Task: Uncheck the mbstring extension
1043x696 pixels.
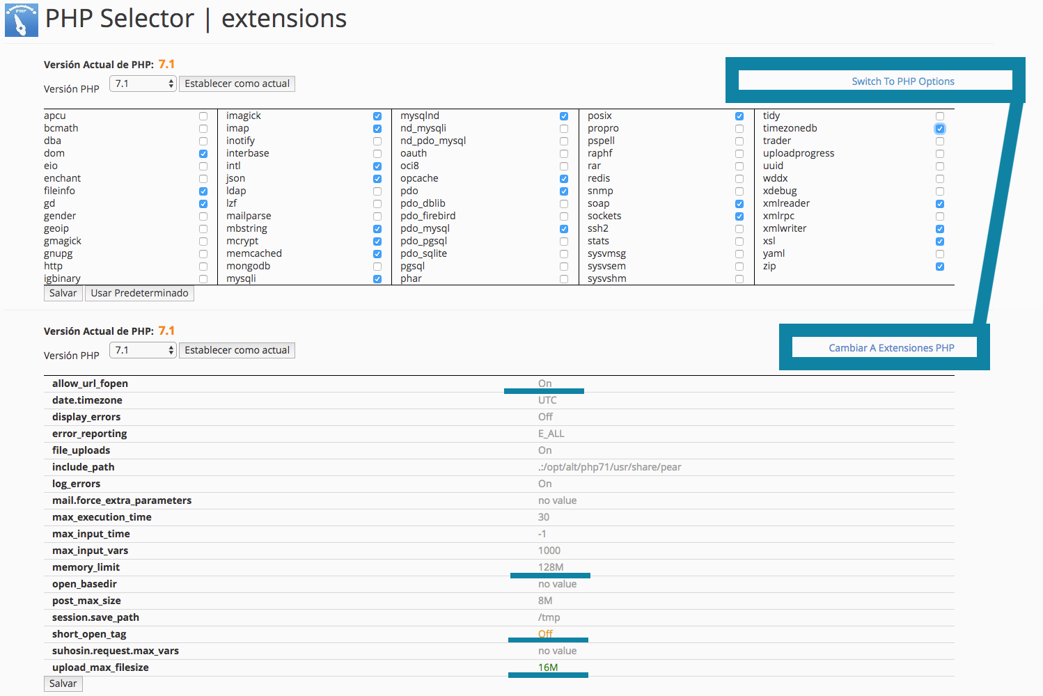Action: point(377,229)
